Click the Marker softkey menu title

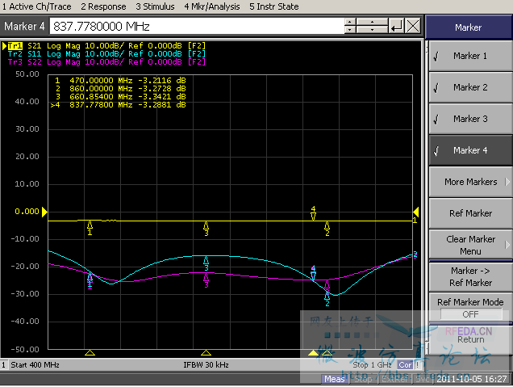point(468,27)
